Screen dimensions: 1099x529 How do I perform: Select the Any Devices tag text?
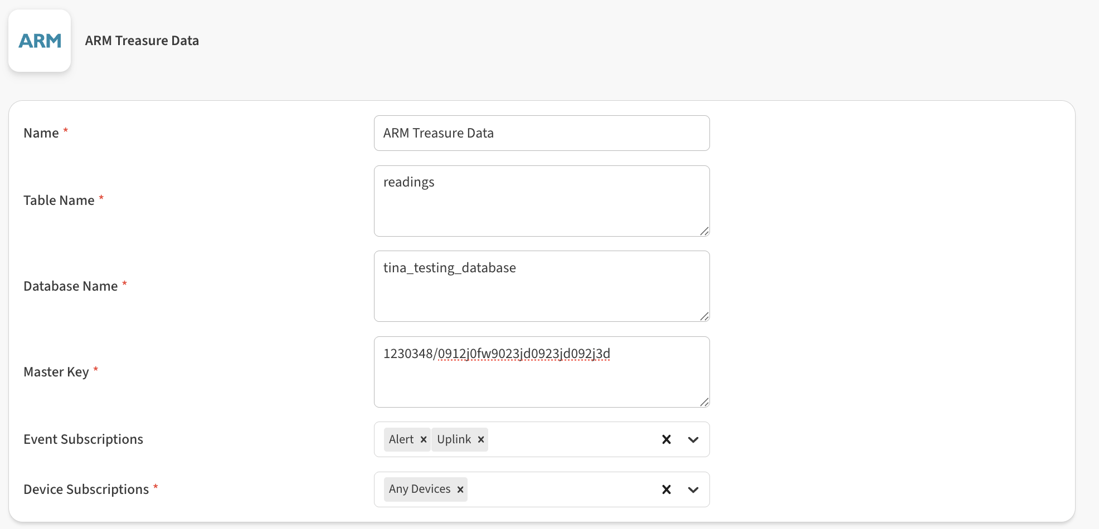tap(420, 489)
